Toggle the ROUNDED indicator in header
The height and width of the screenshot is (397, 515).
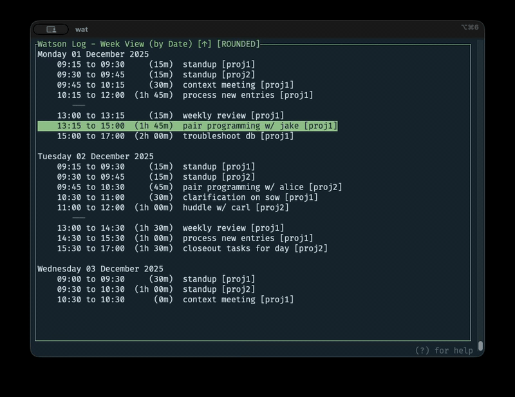[238, 44]
